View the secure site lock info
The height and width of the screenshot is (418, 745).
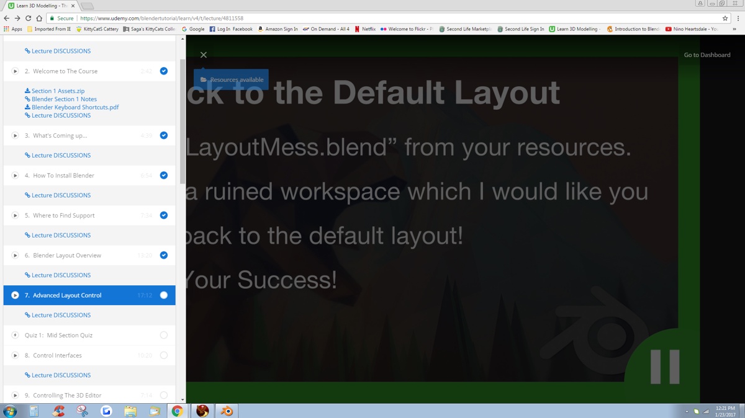pos(61,19)
